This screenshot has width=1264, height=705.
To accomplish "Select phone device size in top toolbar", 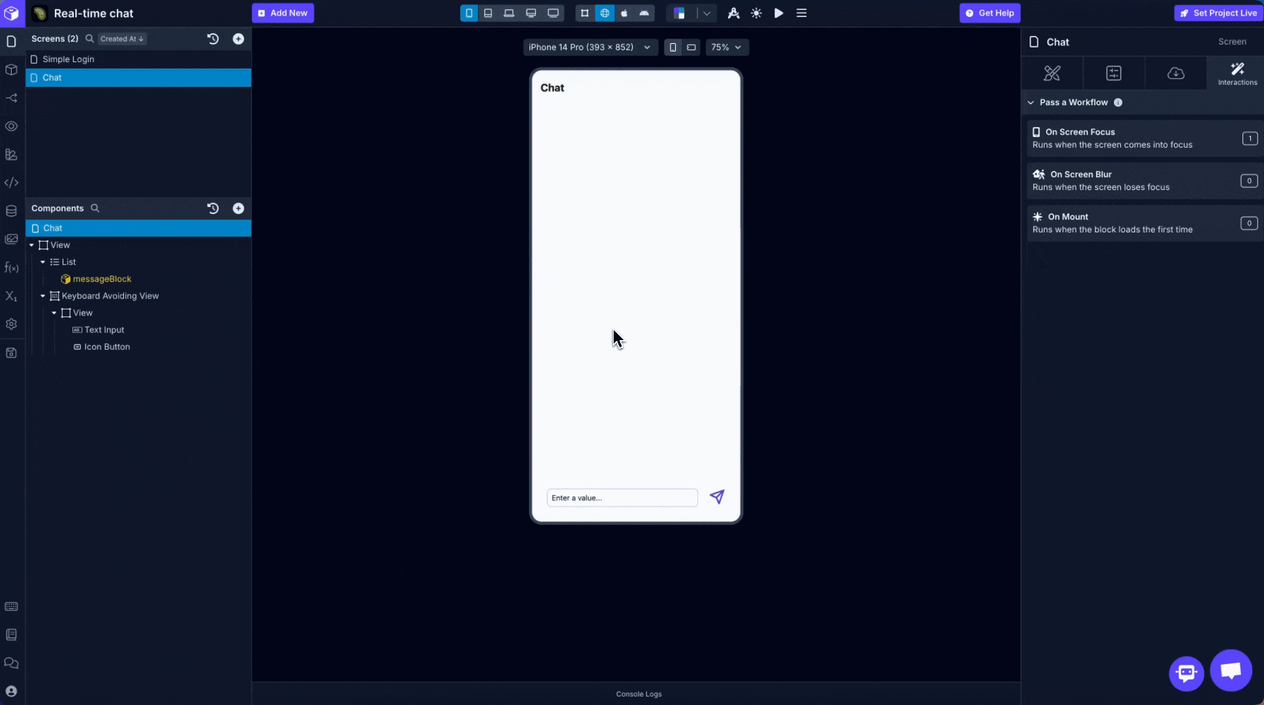I will (x=469, y=13).
